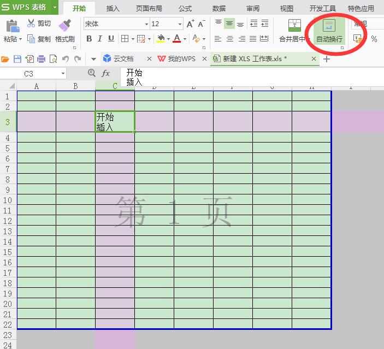
Task: Click the distributed alignment icon
Action: [264, 38]
